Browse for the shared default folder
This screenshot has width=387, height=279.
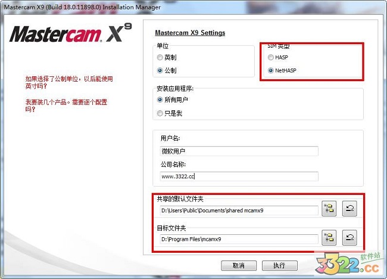pyautogui.click(x=329, y=209)
